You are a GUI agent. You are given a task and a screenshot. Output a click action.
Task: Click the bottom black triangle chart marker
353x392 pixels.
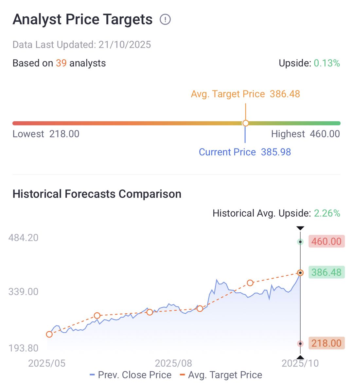point(300,357)
